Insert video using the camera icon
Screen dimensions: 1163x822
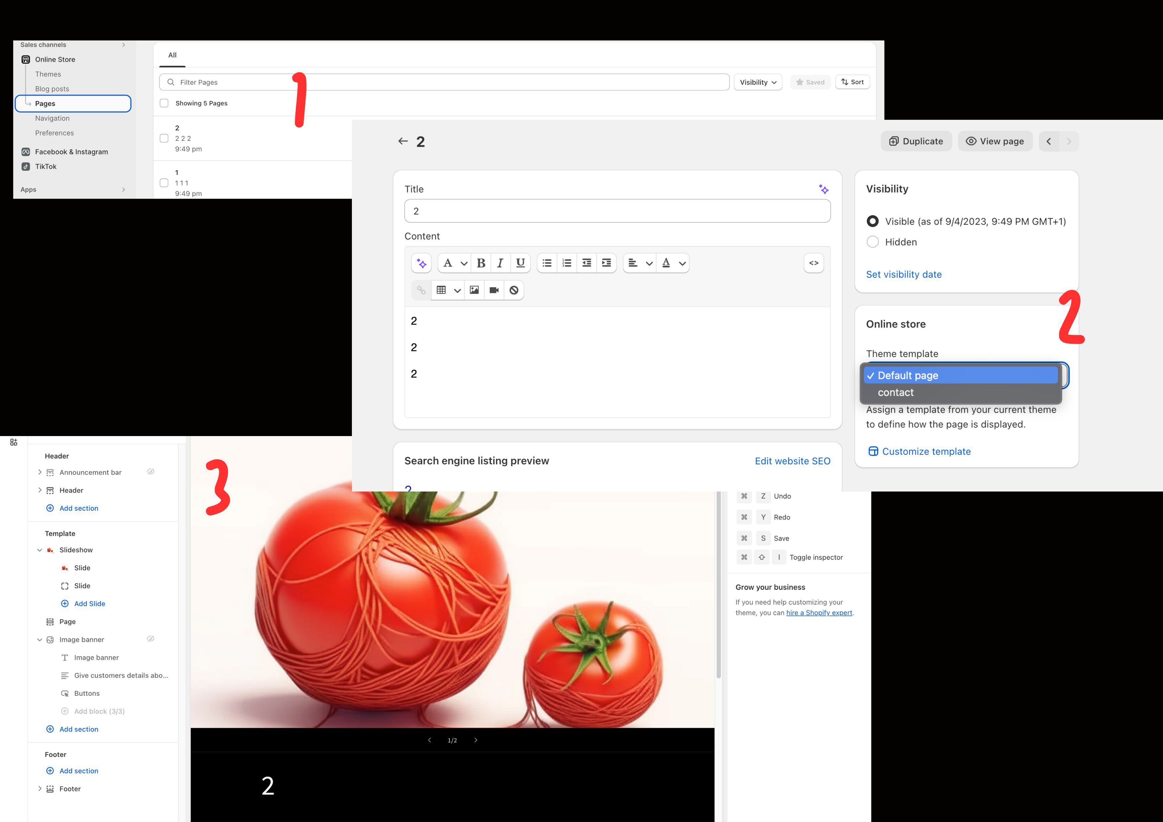pyautogui.click(x=494, y=290)
